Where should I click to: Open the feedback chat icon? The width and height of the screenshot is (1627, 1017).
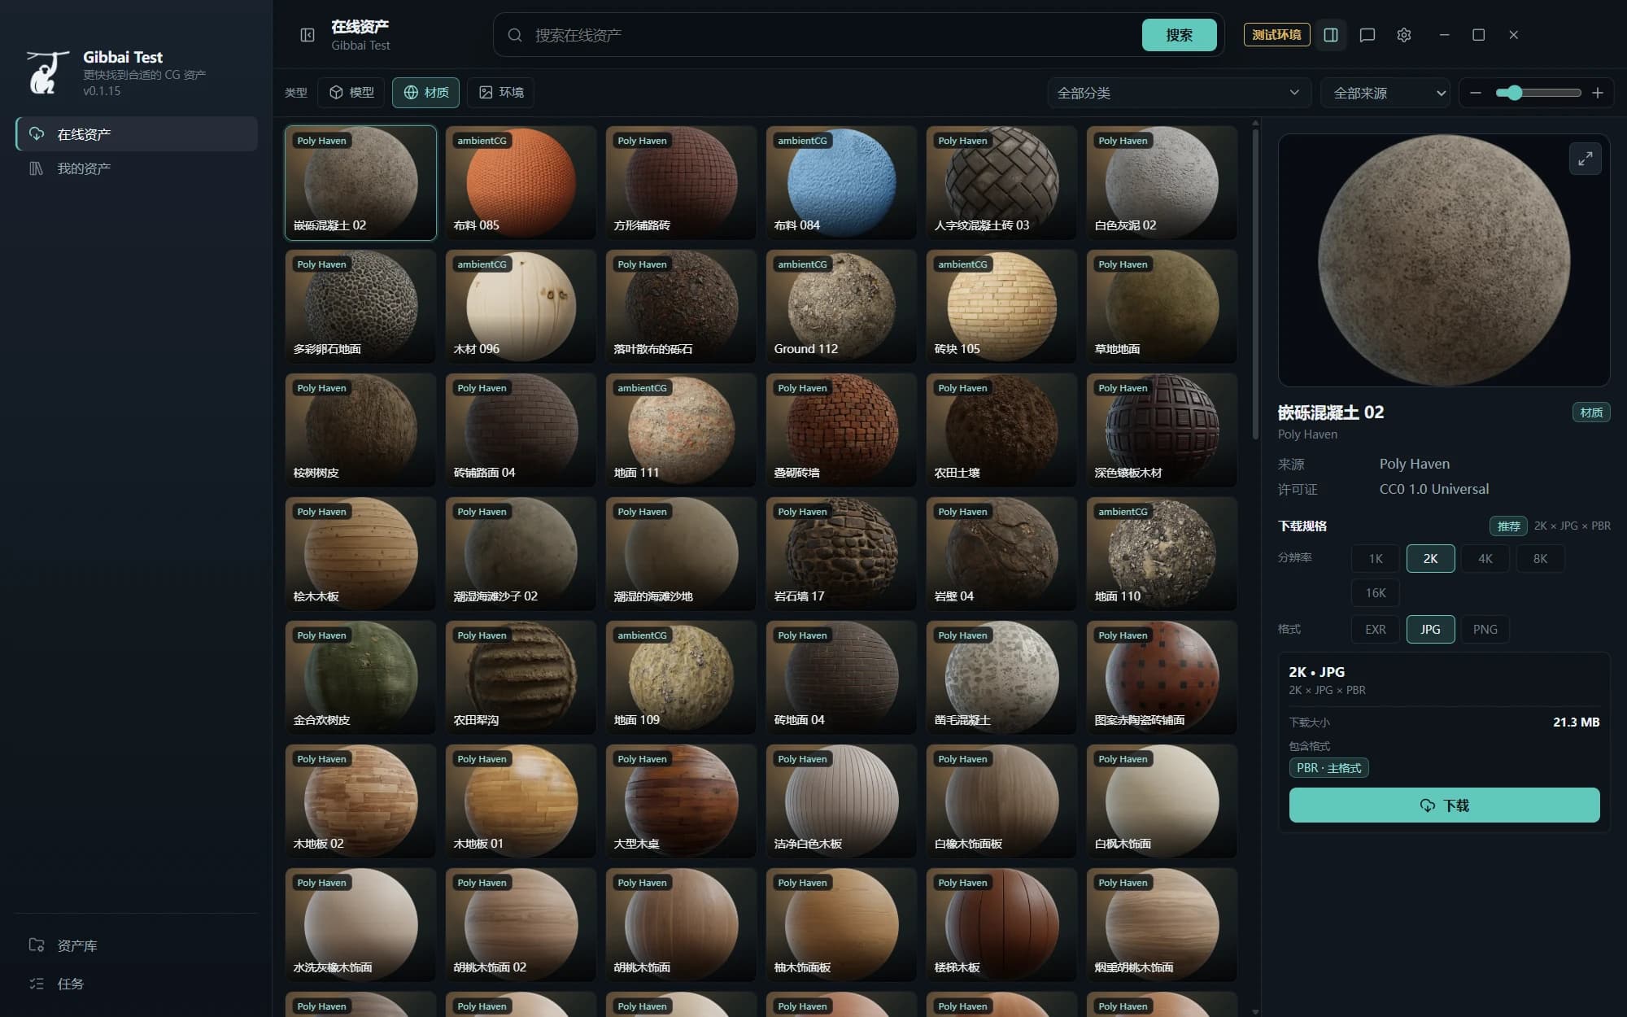[1367, 35]
